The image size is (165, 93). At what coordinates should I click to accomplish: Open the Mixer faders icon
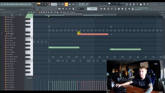coord(112,9)
